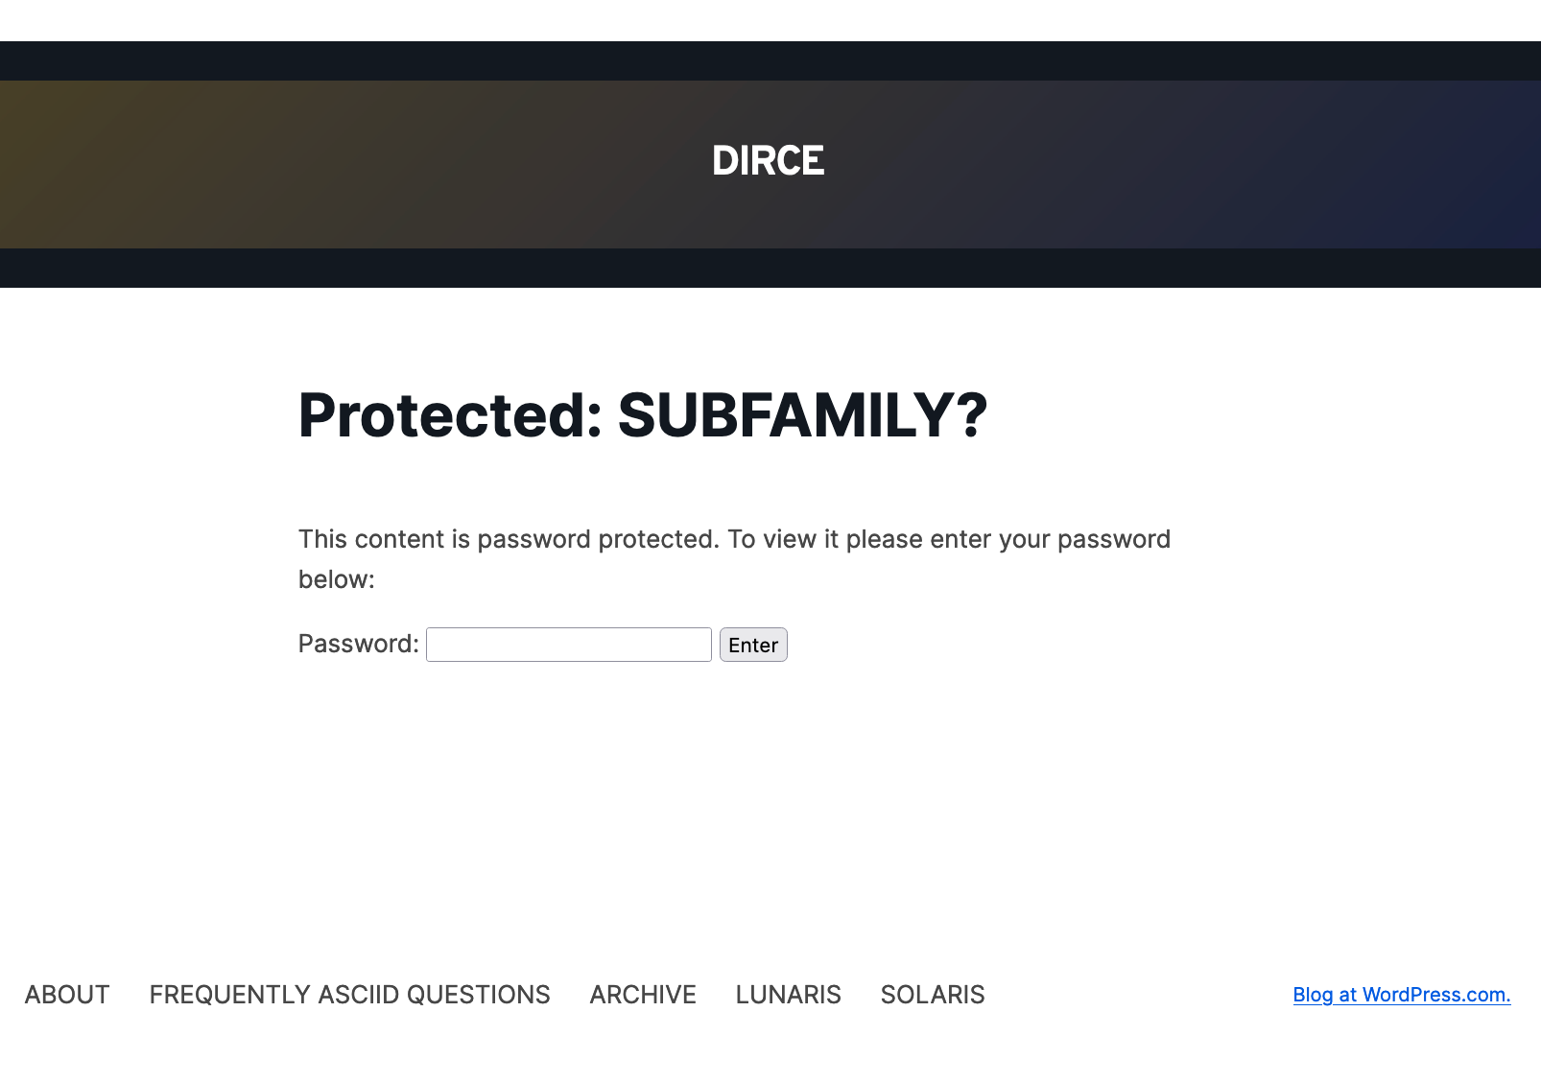Viewport: 1541px width, 1082px height.
Task: Click the dark strip above the header banner
Action: pos(768,61)
